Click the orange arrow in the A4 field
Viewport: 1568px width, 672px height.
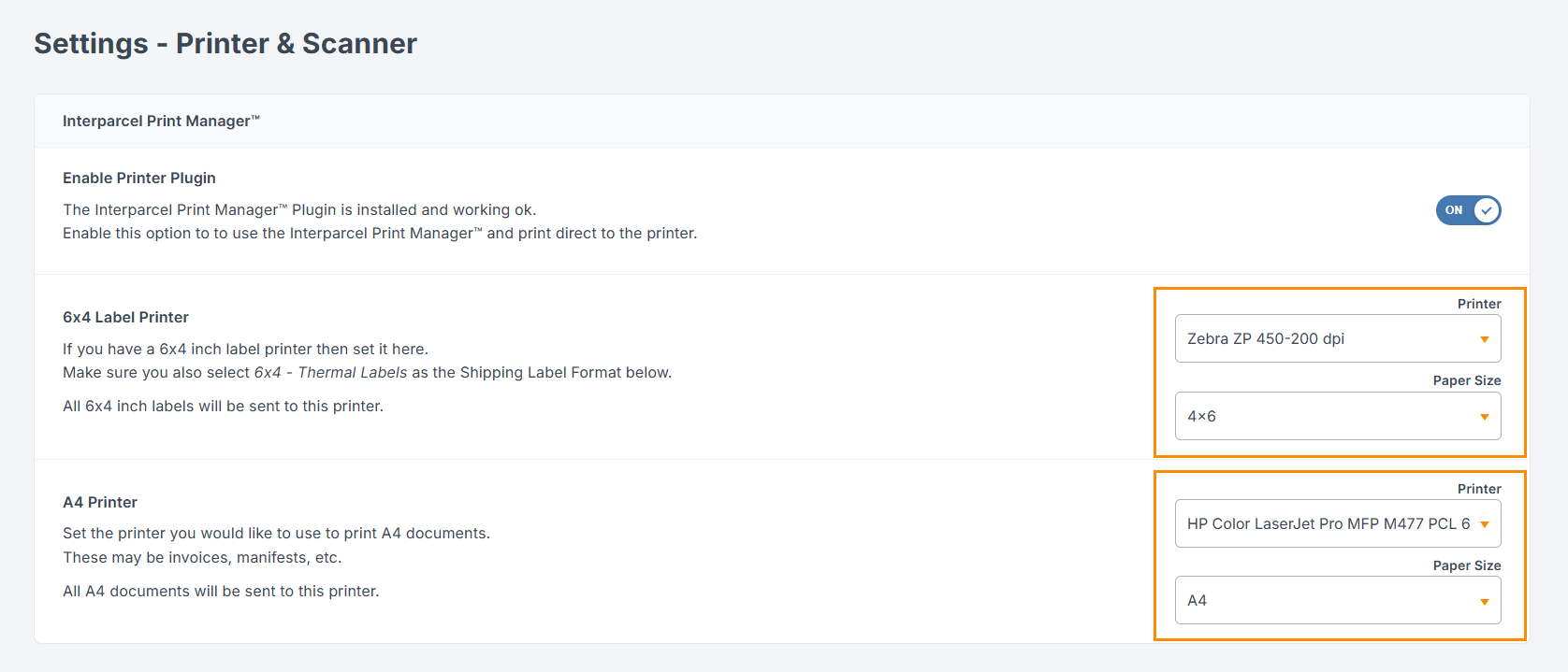1484,602
